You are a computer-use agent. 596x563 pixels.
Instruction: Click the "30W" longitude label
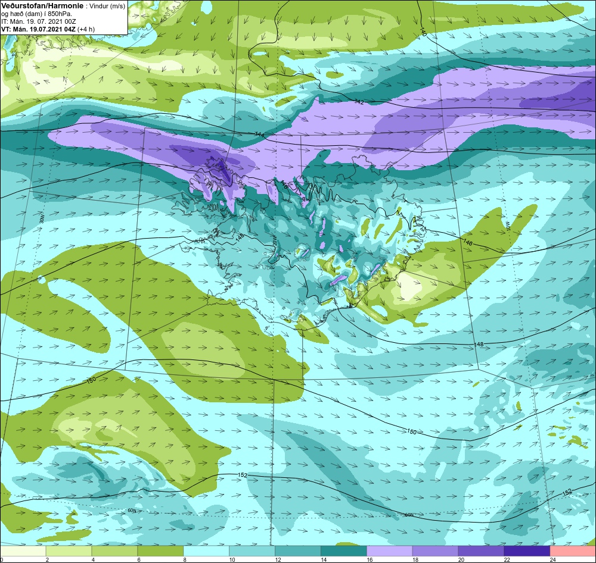point(42,220)
